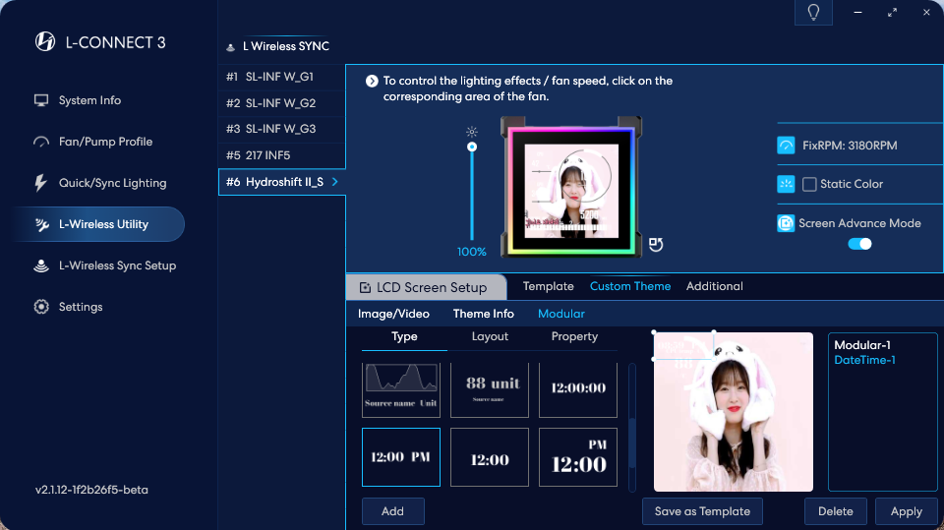Click the rotate screen icon beside fan preview

656,244
